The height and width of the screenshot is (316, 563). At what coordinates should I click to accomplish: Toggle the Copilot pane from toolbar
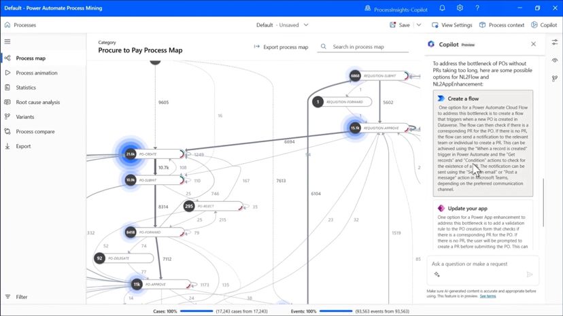click(543, 25)
